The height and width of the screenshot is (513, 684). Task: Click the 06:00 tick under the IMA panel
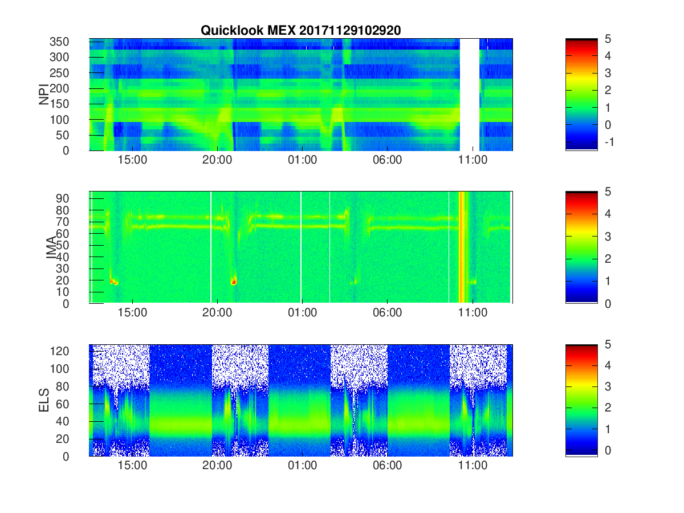[x=387, y=313]
